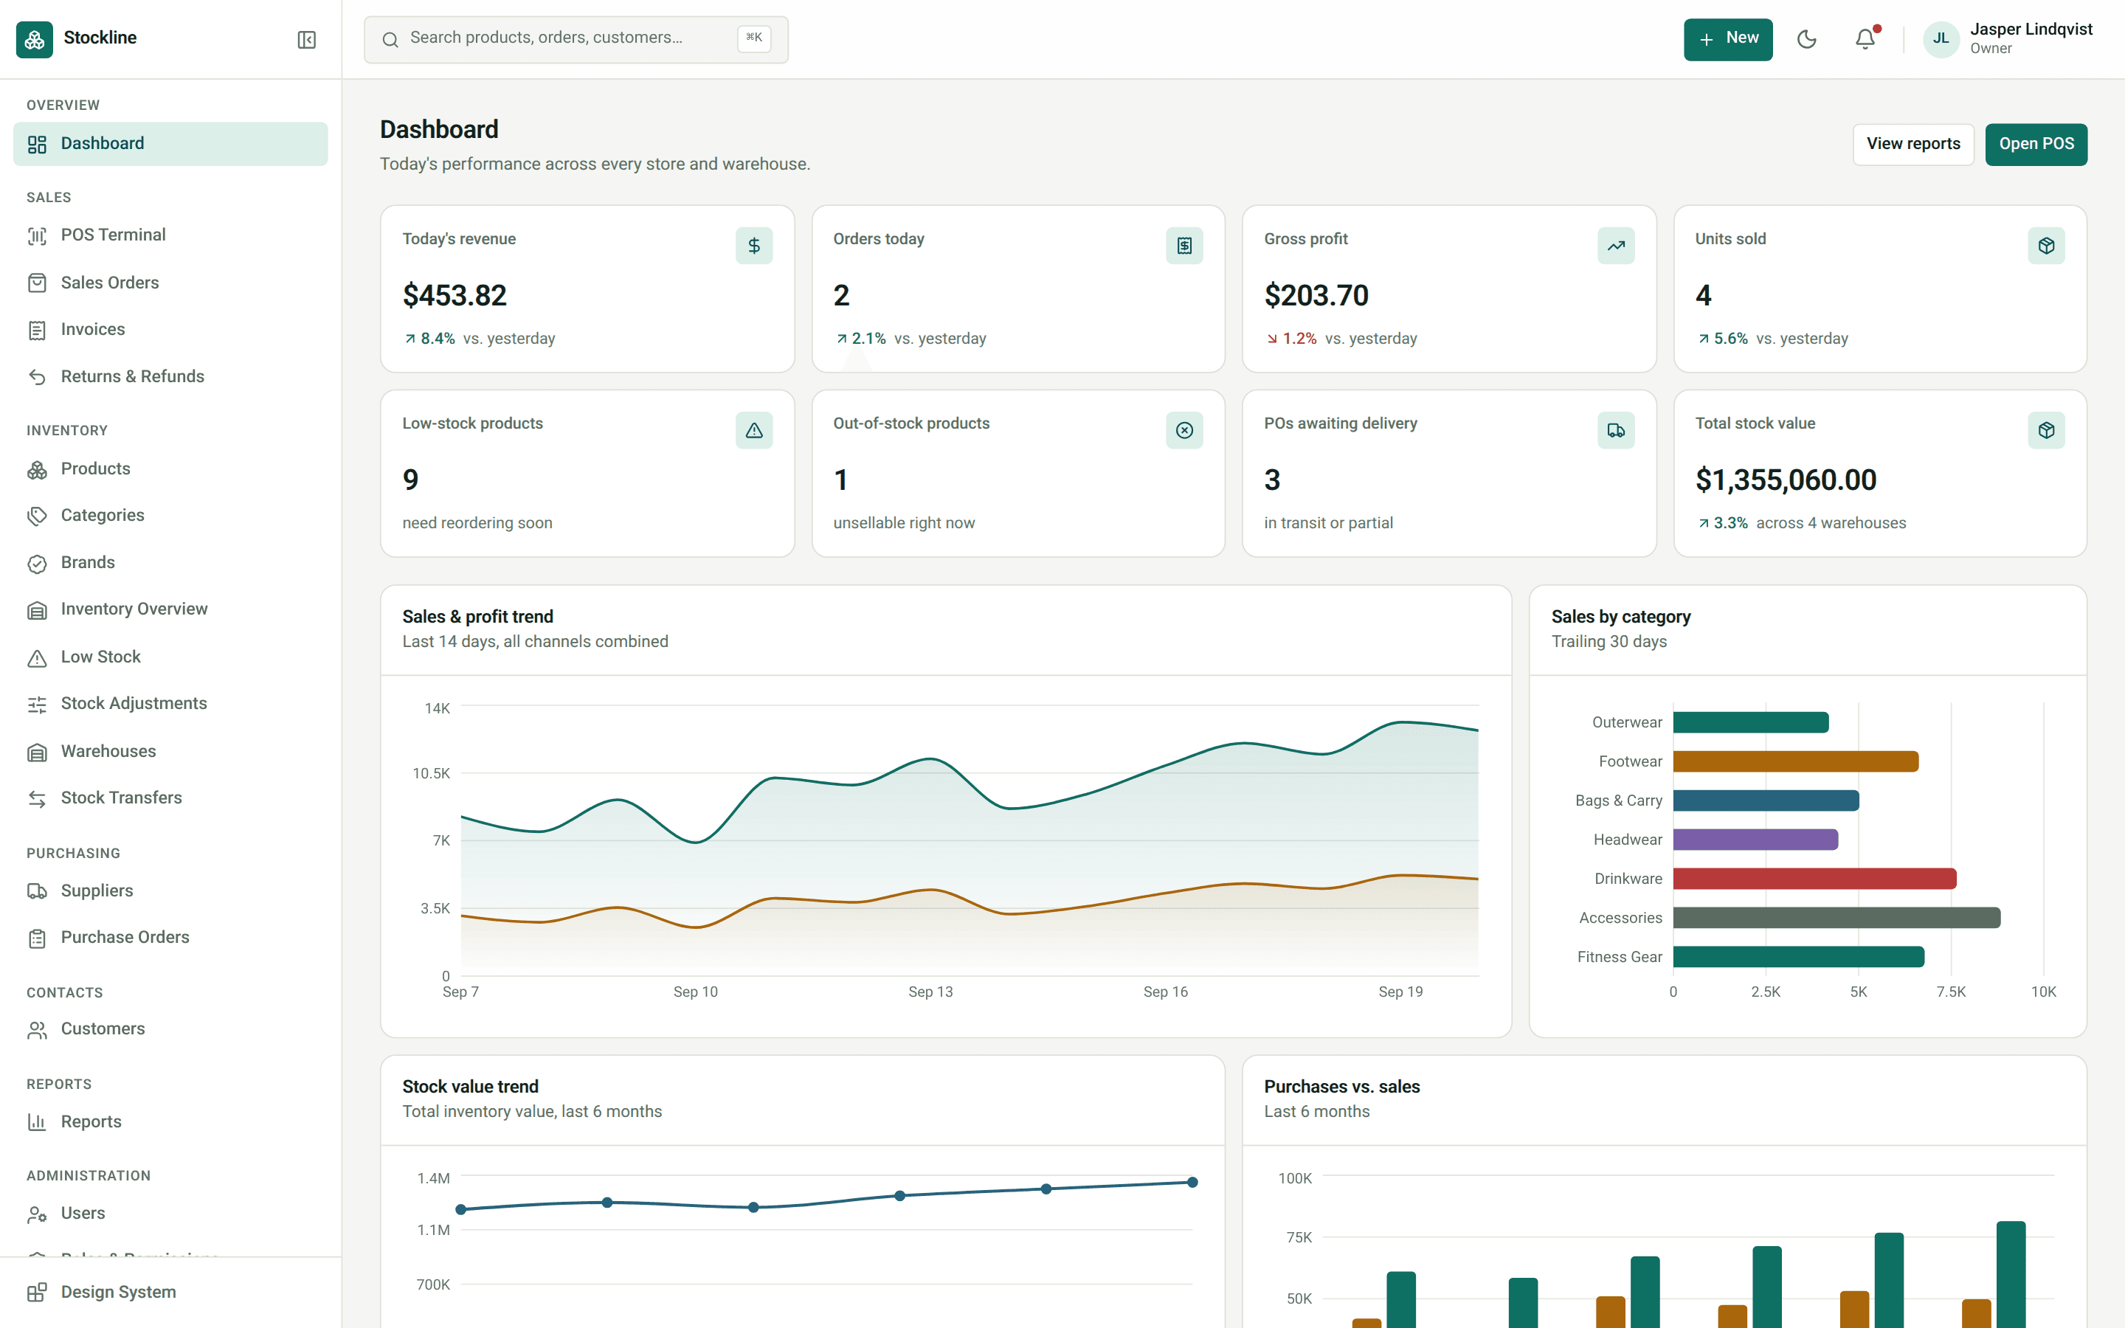
Task: Click the Today's revenue value $453.82
Action: pyautogui.click(x=455, y=296)
